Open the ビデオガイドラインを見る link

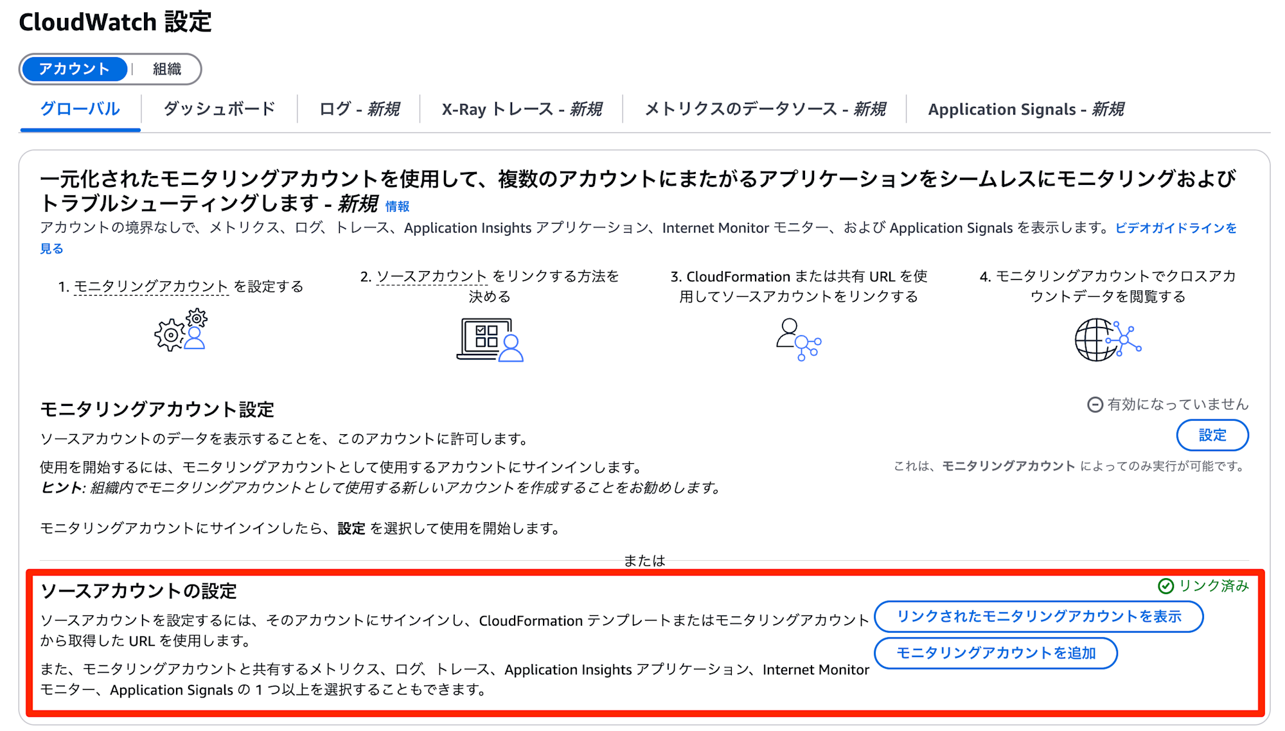(1175, 228)
